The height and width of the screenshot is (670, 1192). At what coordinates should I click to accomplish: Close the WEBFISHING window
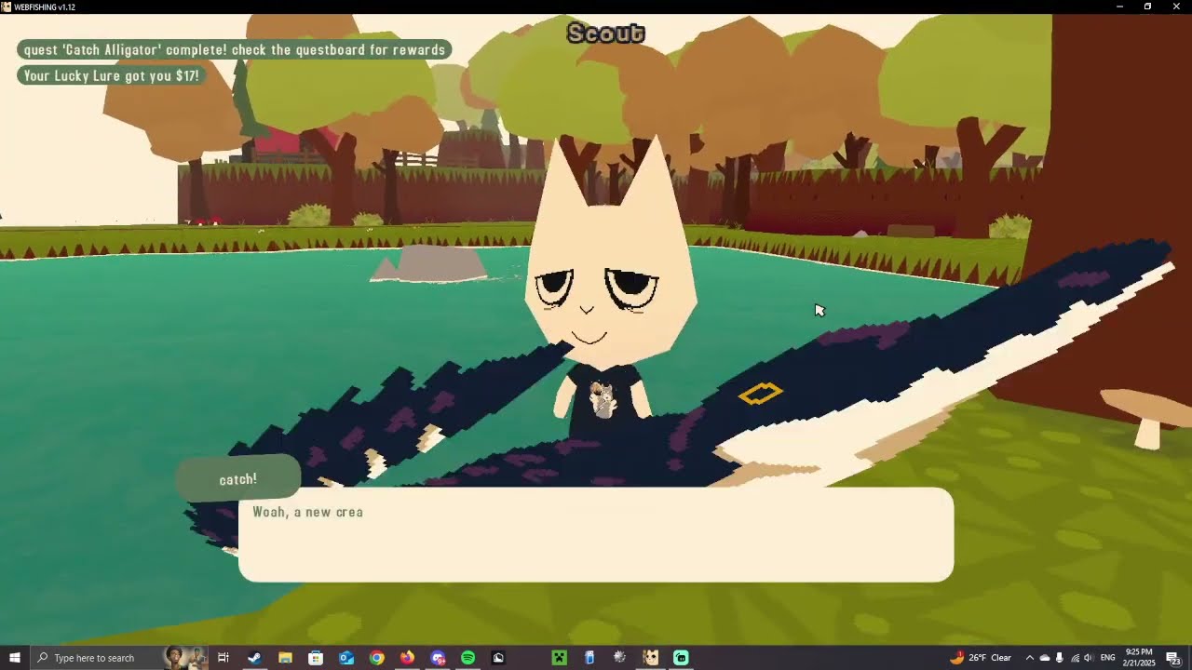click(x=1176, y=7)
